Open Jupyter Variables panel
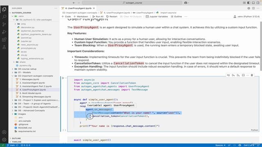This screenshot has width=262, height=147. pos(157,16)
